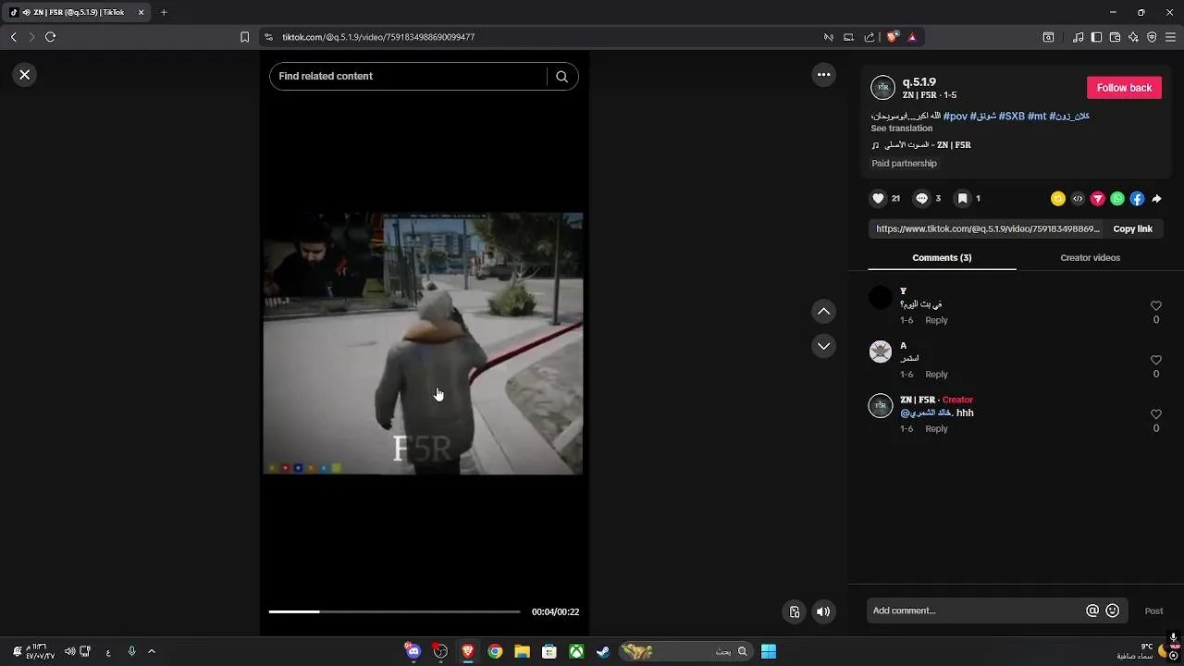Expand more share options arrow
1184x666 pixels.
(1156, 199)
